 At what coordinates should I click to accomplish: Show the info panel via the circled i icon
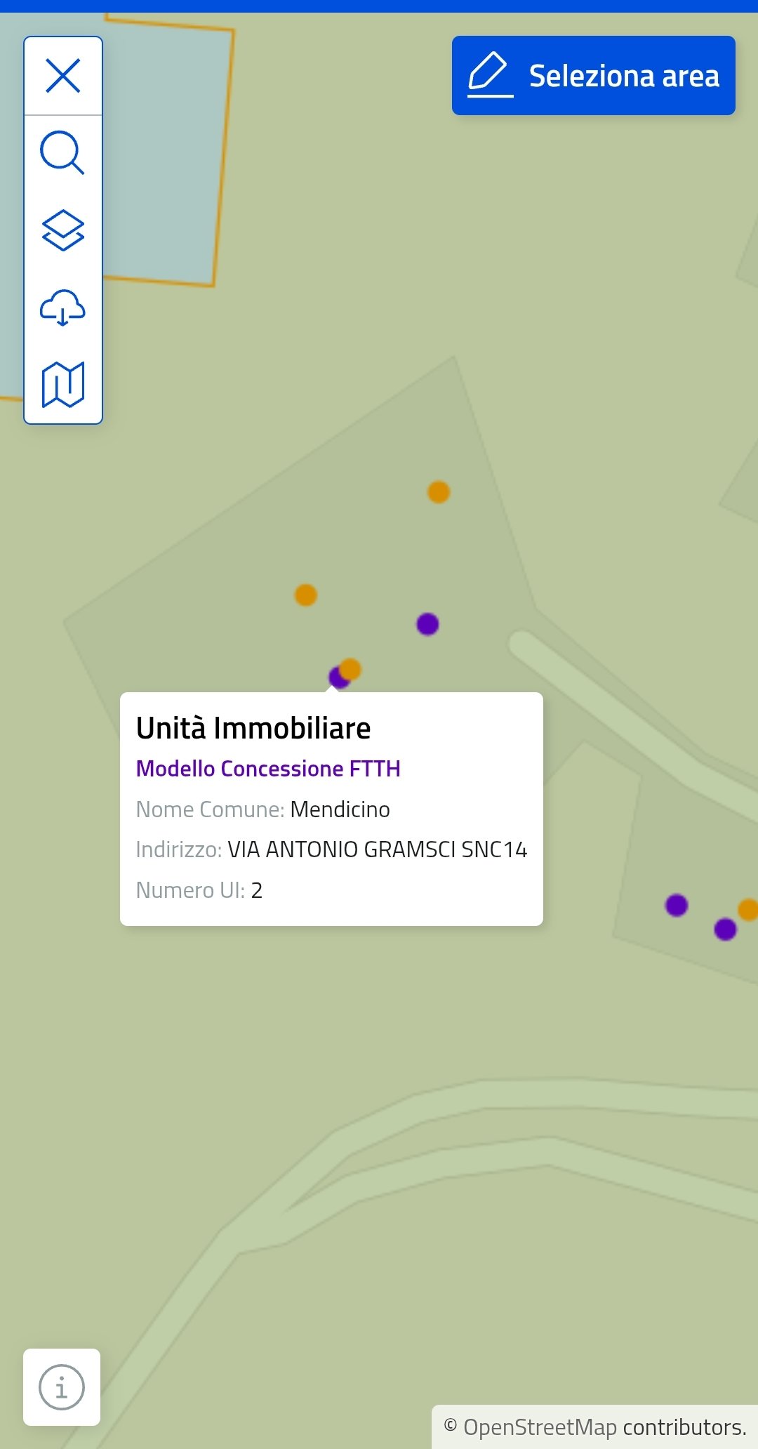click(62, 1387)
